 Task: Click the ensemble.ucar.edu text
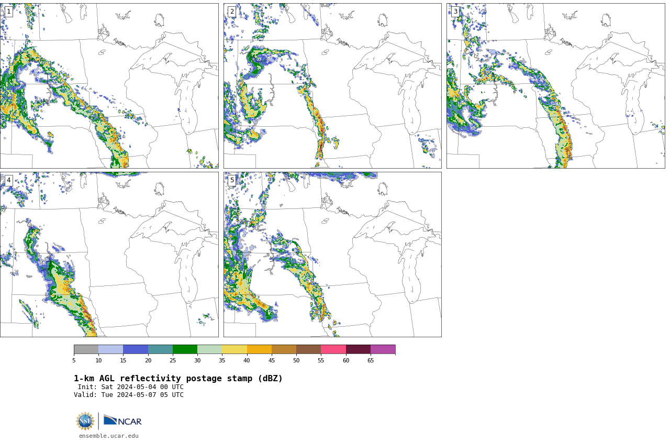[x=109, y=436]
